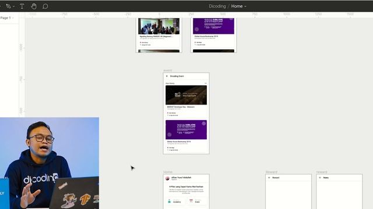Click back arrow in the Reward frame
Screen dimensions: 373x209
(x=269, y=178)
